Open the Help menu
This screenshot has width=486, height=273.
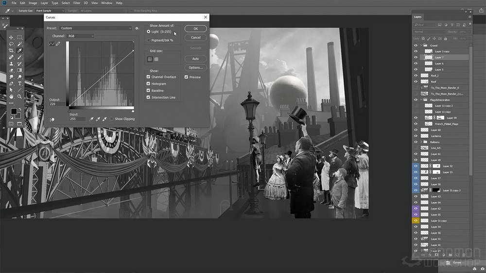[x=119, y=3]
